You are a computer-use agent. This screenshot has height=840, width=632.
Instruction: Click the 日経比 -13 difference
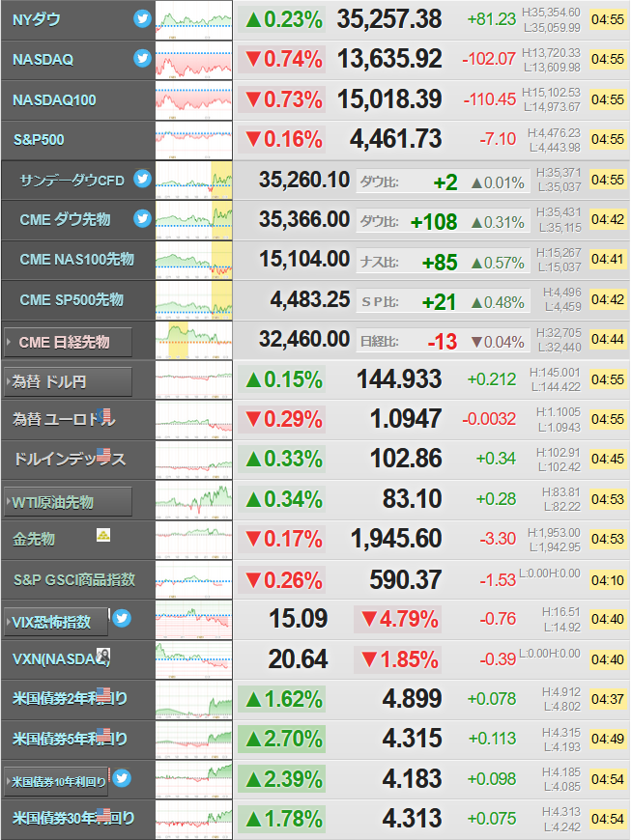click(x=443, y=343)
